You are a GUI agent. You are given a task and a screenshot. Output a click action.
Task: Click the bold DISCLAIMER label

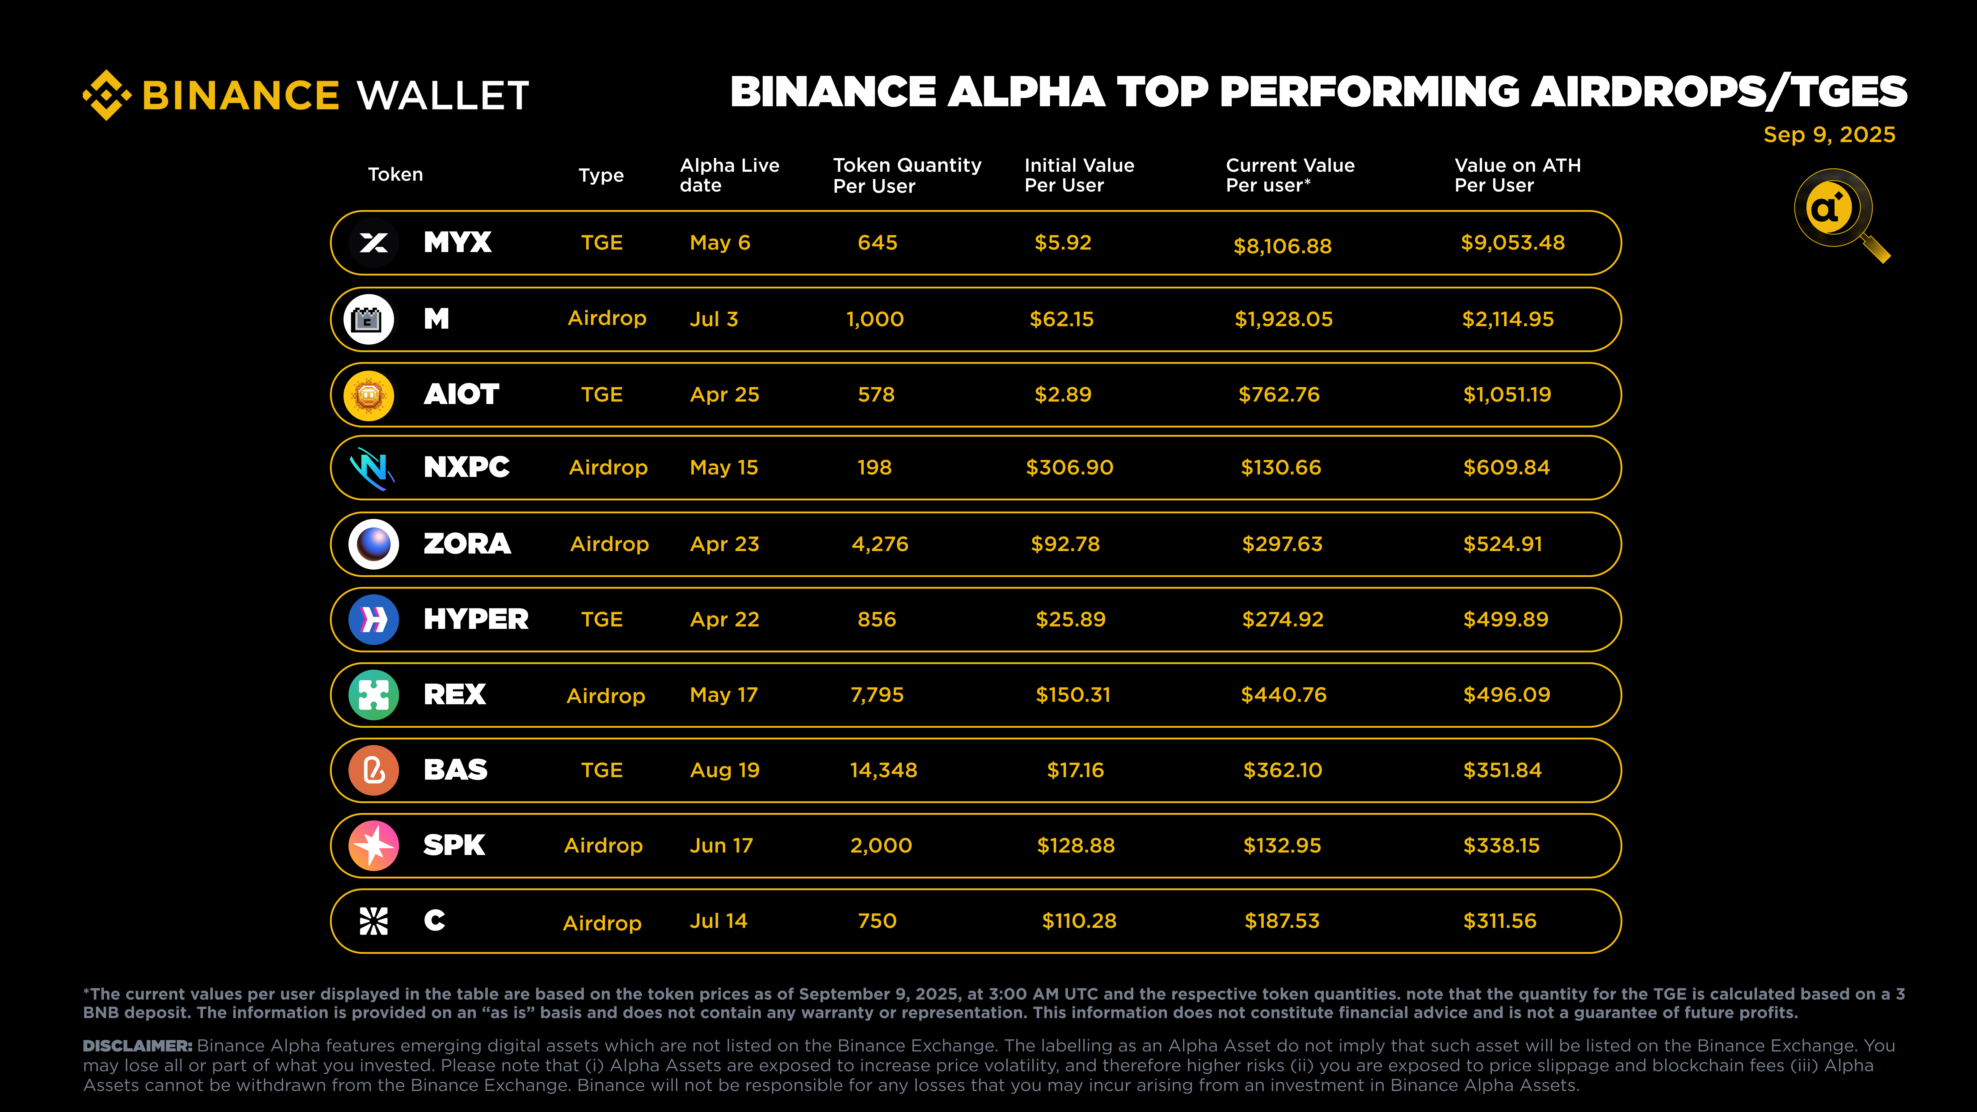[x=137, y=1046]
